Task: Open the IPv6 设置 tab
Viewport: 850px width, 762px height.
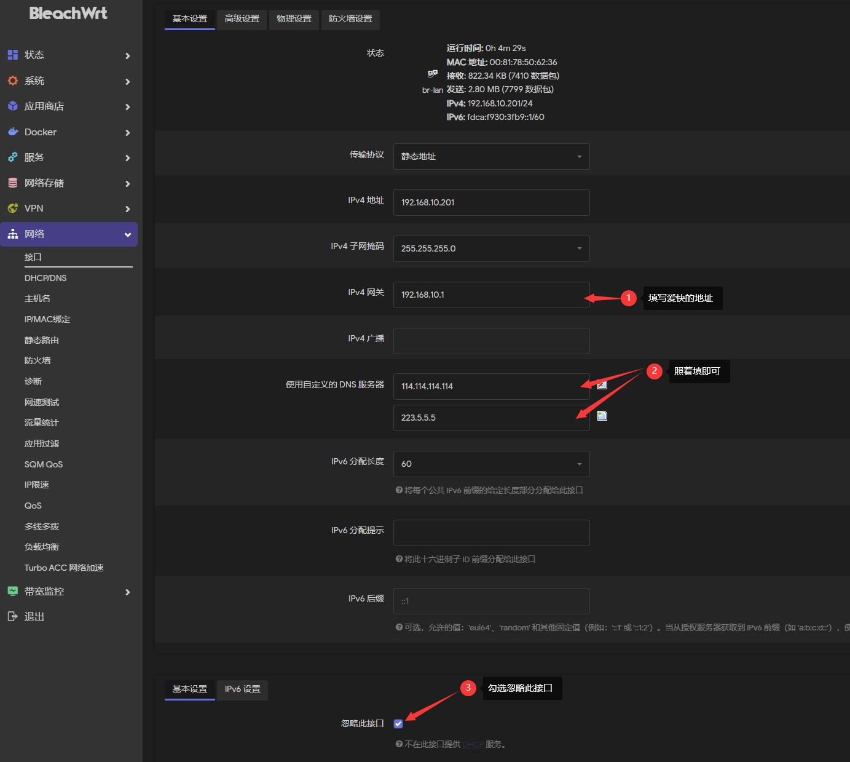Action: pyautogui.click(x=243, y=689)
